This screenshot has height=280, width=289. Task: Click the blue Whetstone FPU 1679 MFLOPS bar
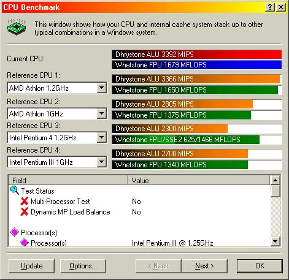coord(197,65)
